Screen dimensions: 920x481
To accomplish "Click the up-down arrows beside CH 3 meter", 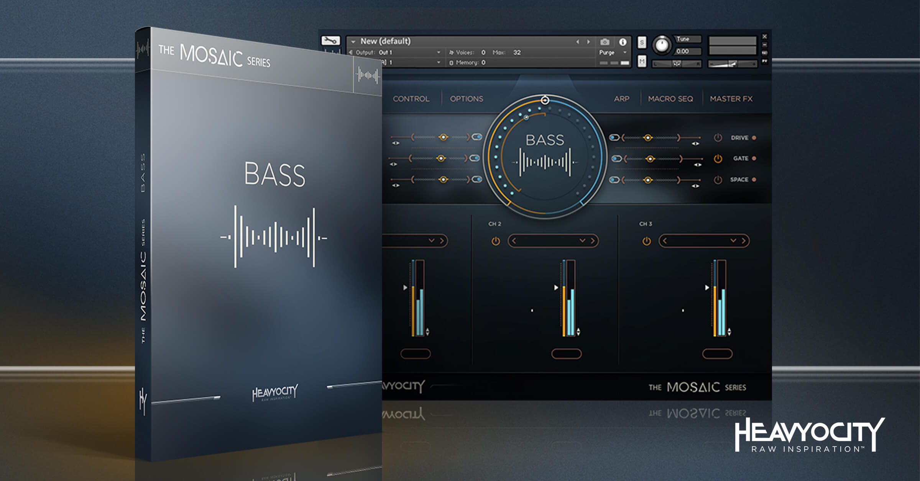I will tap(729, 332).
